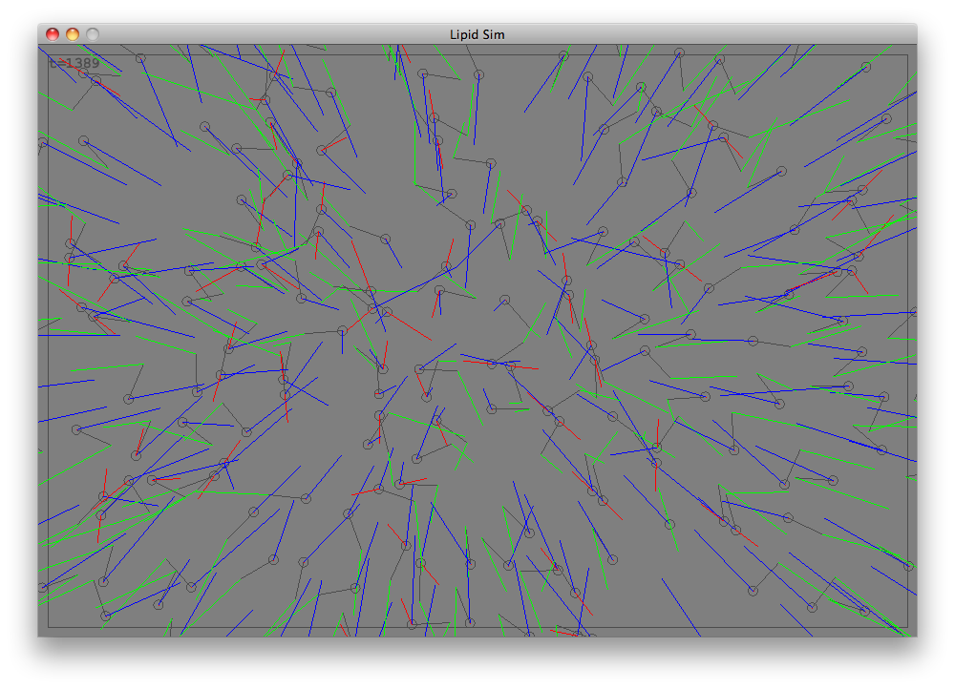Click the lipid circle directly below the window title
This screenshot has width=955, height=689.
pyautogui.click(x=479, y=73)
